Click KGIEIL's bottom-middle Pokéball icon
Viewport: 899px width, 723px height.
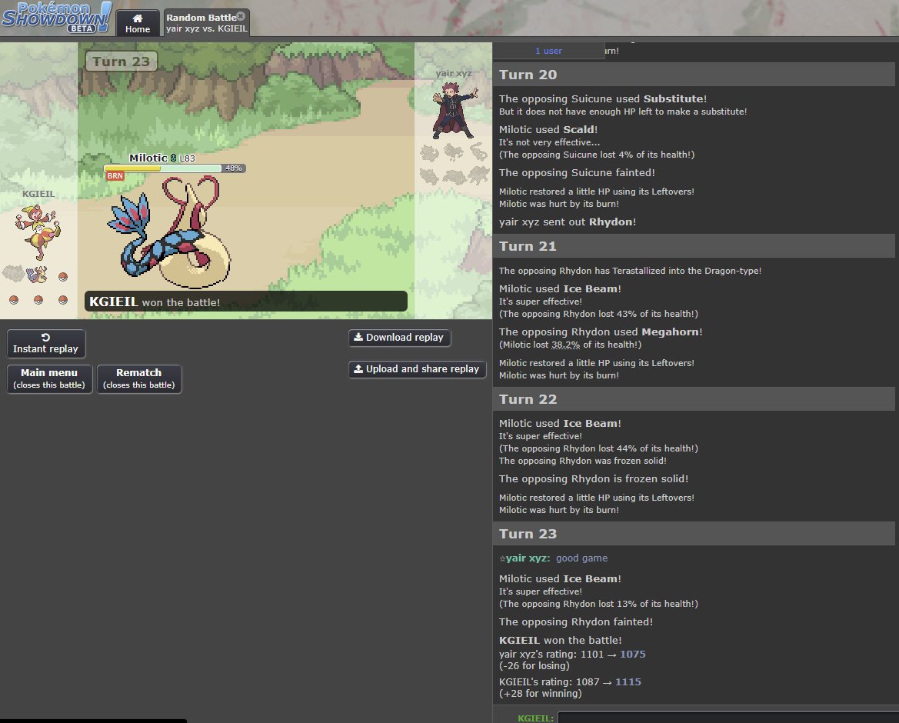(x=38, y=300)
